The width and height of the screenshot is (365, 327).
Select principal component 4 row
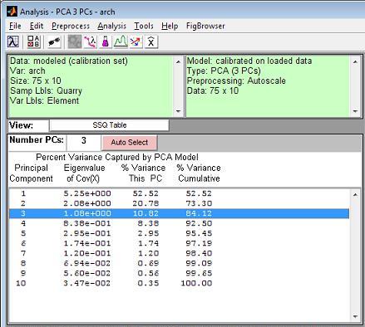tap(179, 223)
